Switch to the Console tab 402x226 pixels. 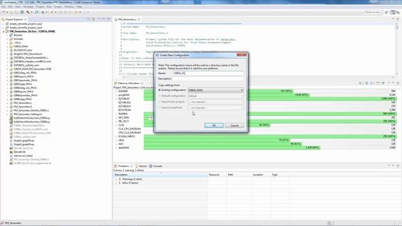[156, 166]
